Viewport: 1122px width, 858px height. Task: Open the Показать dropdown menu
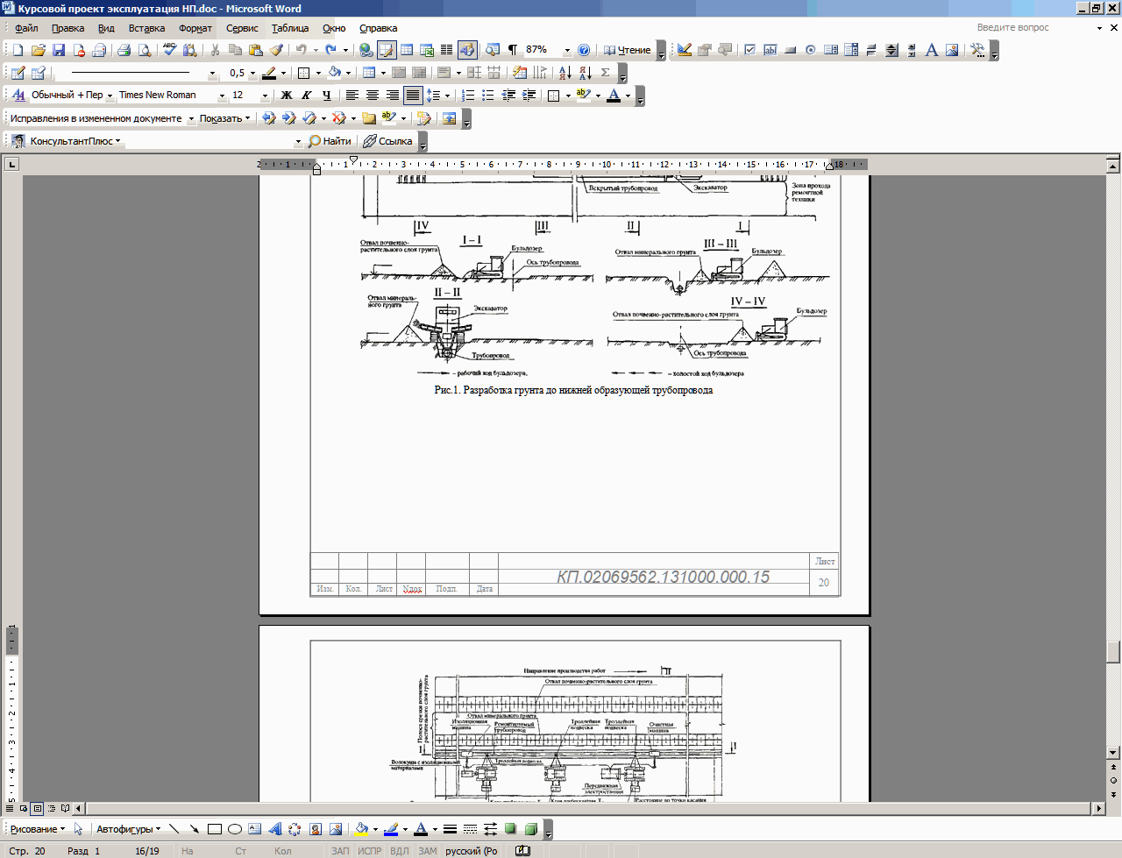click(x=224, y=118)
